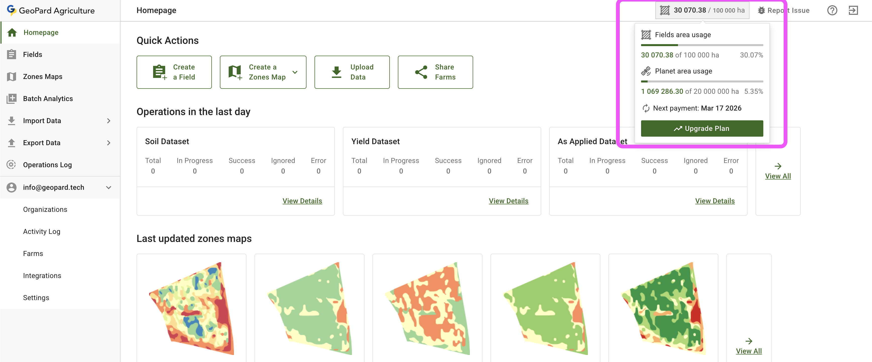Open Operations Log gear icon
This screenshot has width=872, height=362.
12,165
